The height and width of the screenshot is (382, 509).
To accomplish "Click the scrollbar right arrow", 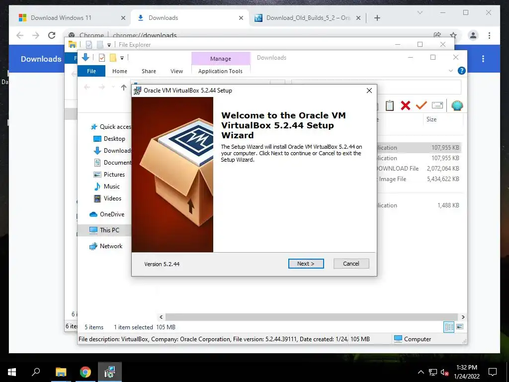I will 463,317.
